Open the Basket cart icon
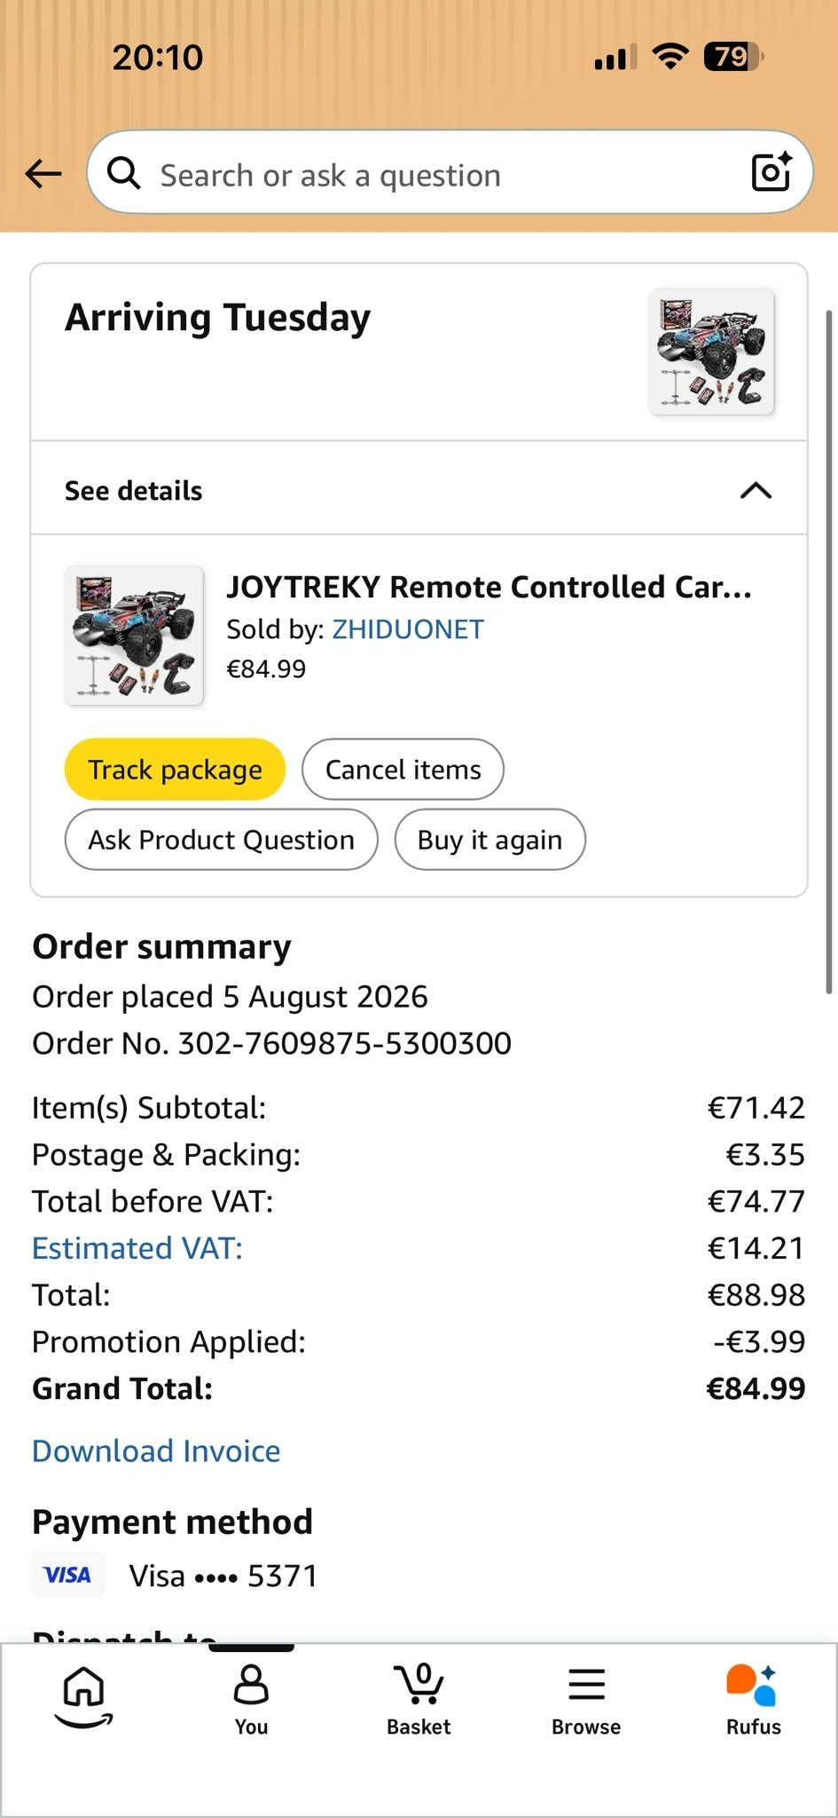Screen dimensions: 838x1818 (x=419, y=1700)
